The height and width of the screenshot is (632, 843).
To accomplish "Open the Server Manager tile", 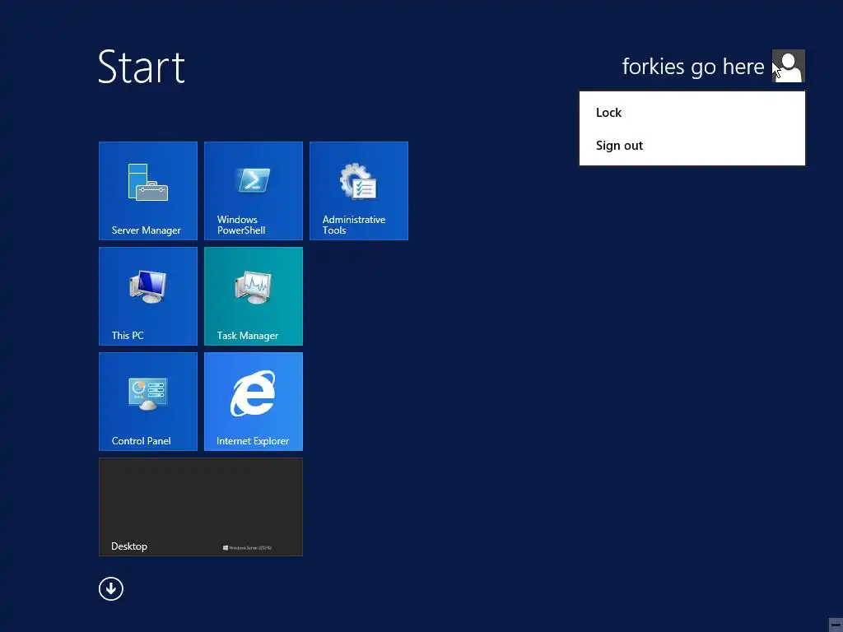I will pos(148,191).
